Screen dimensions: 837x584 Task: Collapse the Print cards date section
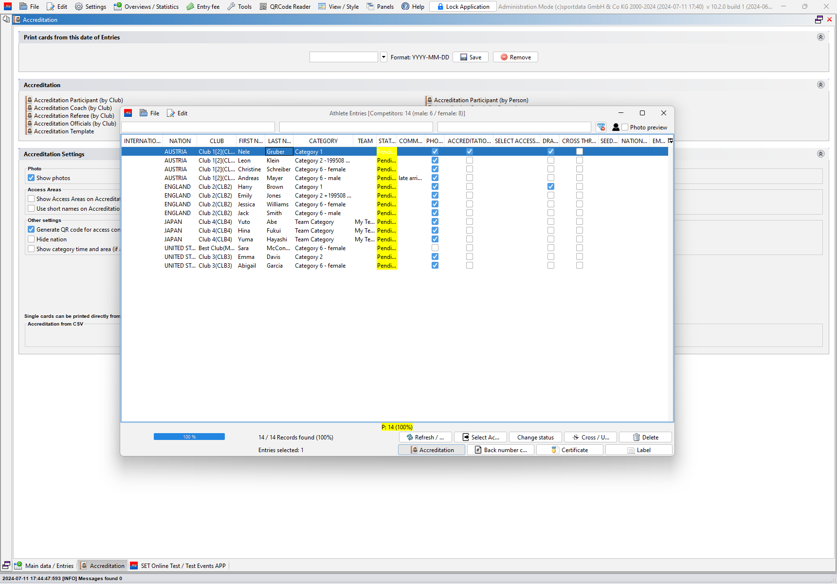[x=820, y=37]
